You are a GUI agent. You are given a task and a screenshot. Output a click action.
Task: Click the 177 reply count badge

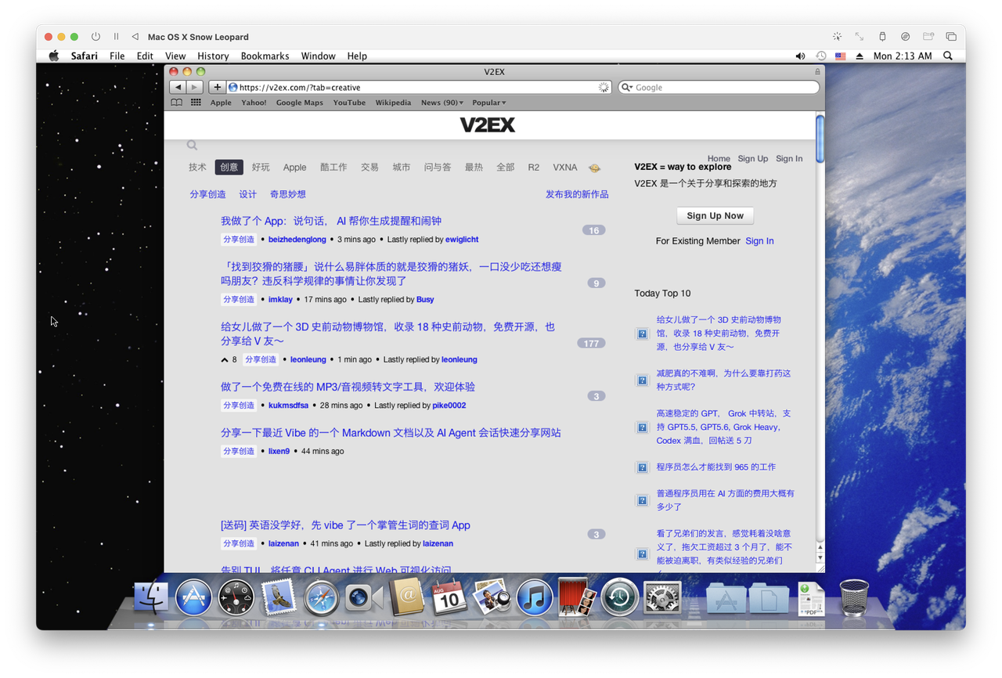pyautogui.click(x=591, y=343)
